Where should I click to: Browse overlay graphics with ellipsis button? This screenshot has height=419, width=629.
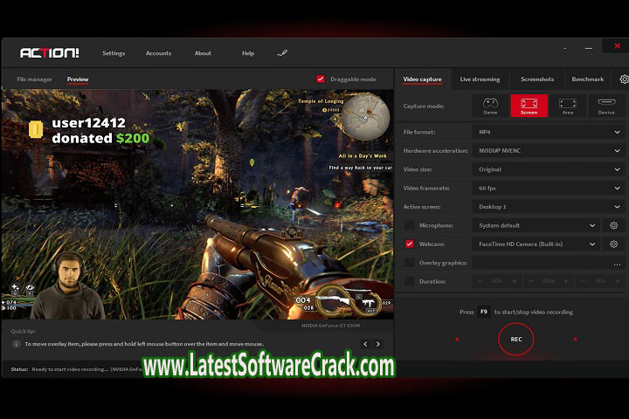[617, 263]
